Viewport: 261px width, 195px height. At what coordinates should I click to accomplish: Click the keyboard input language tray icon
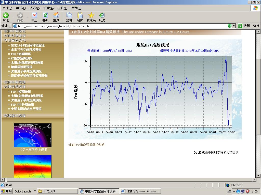coord(229,191)
